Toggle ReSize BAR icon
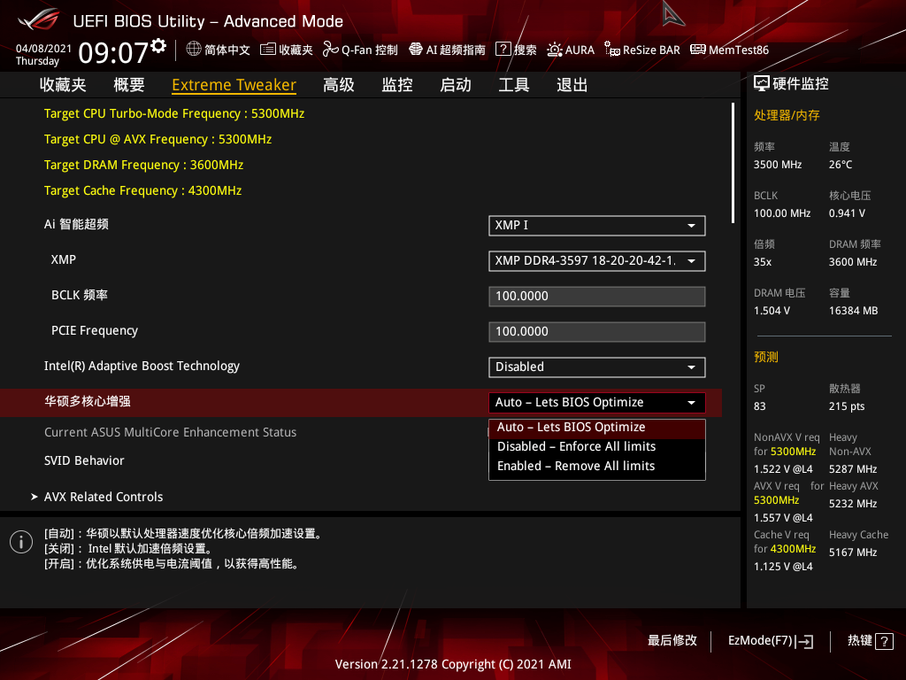906x680 pixels. pyautogui.click(x=611, y=50)
